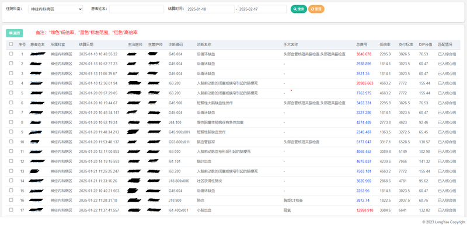467x225 pixels.
Task: Click diagnosis name 短暂性大脑缺血性发作
Action: (215, 103)
